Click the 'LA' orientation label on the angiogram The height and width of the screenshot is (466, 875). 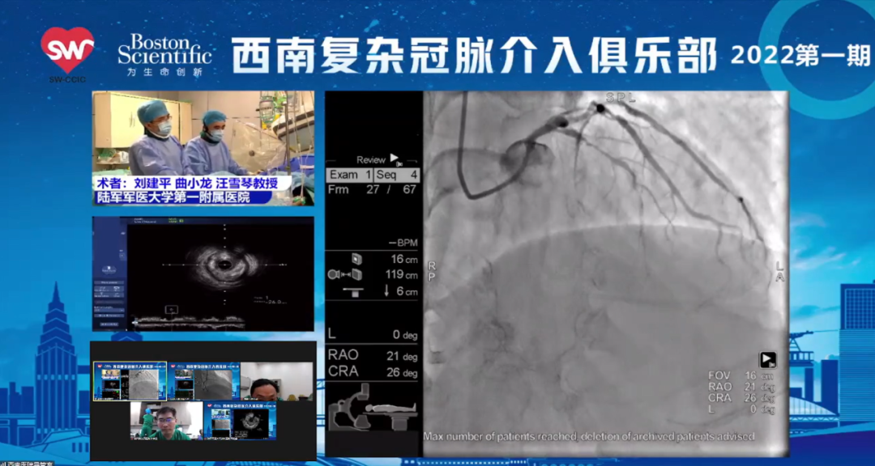(779, 273)
